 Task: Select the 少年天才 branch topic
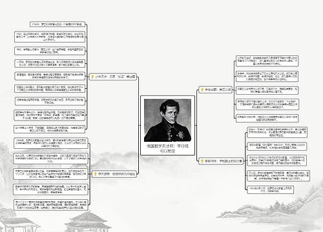(x=113, y=77)
